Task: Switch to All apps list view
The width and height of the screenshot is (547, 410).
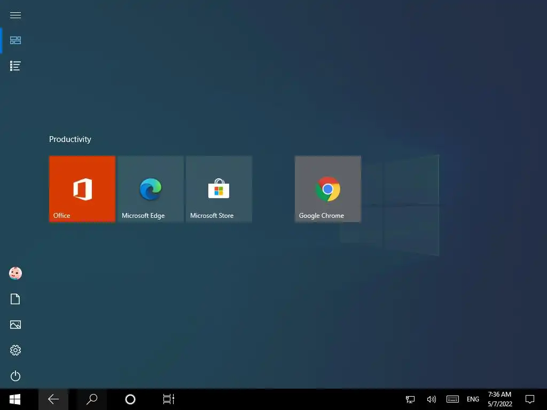Action: 15,66
